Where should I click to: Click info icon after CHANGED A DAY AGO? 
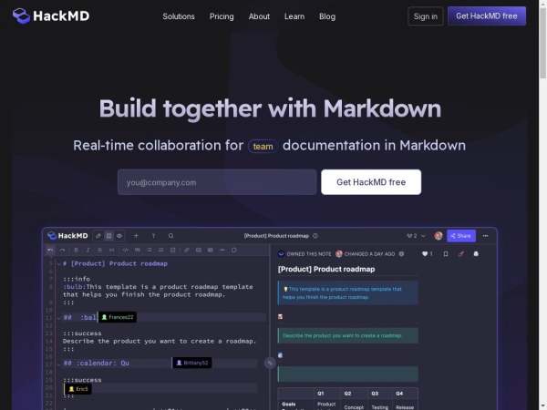pyautogui.click(x=401, y=254)
